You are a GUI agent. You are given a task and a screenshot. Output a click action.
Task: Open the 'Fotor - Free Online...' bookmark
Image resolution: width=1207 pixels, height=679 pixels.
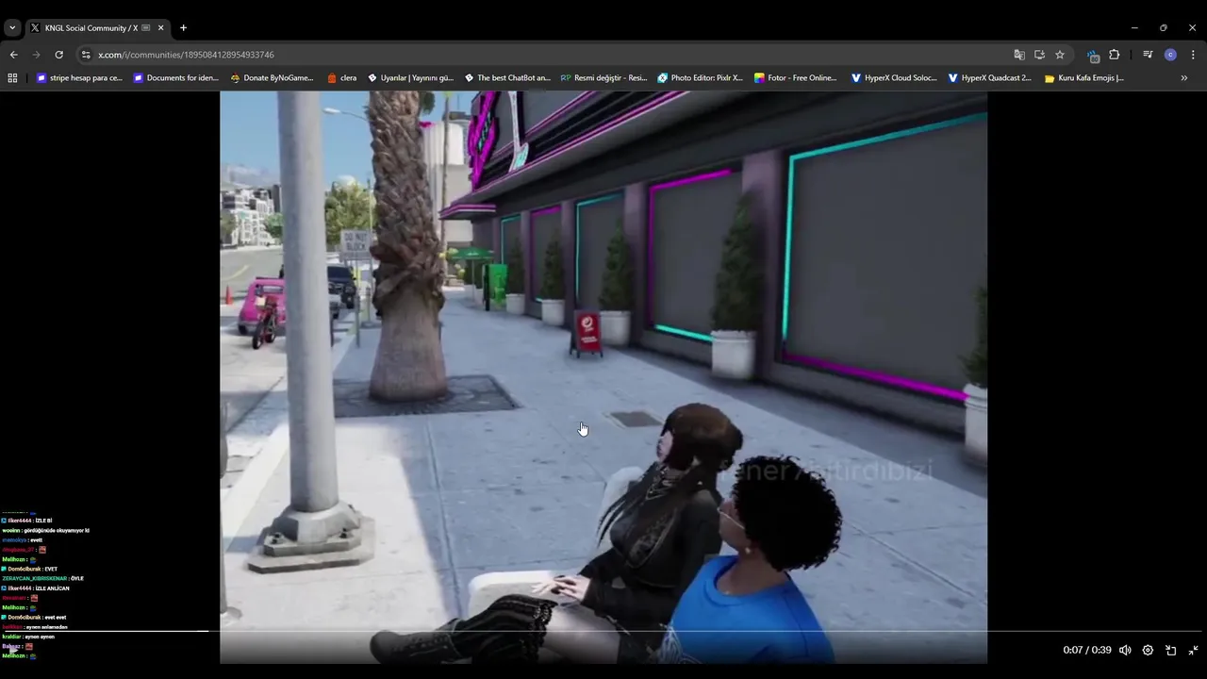coord(796,78)
